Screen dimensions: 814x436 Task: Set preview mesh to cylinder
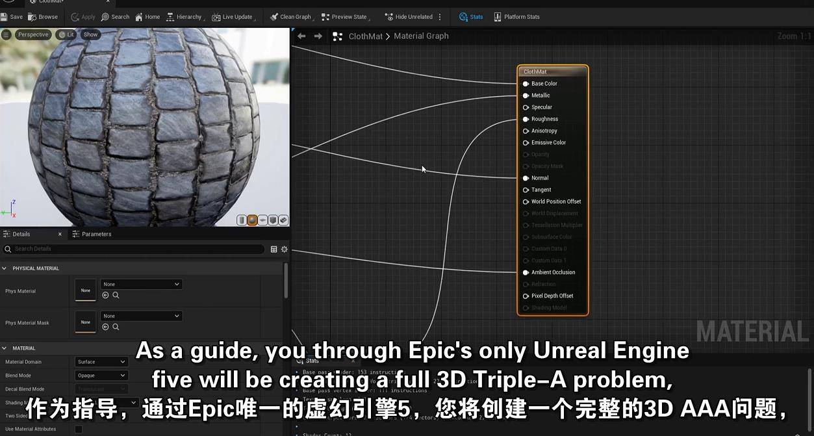[x=242, y=220]
